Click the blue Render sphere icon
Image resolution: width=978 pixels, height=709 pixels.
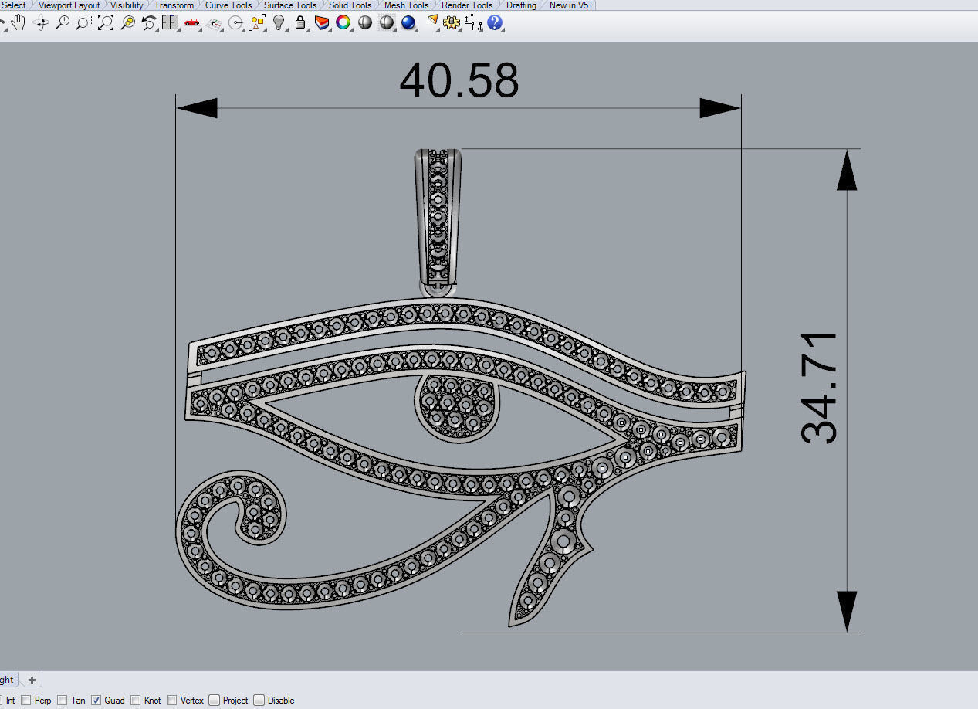pyautogui.click(x=409, y=23)
